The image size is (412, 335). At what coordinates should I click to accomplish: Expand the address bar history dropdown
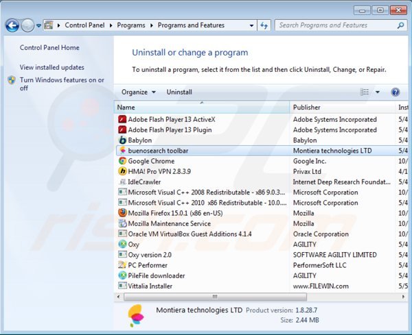tap(251, 25)
